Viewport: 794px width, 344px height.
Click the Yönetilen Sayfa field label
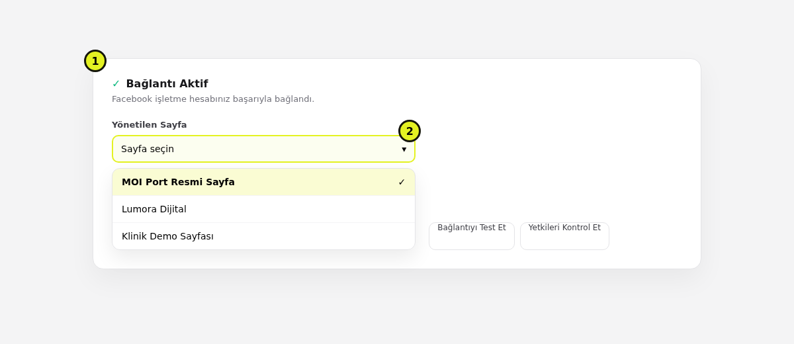click(x=150, y=124)
